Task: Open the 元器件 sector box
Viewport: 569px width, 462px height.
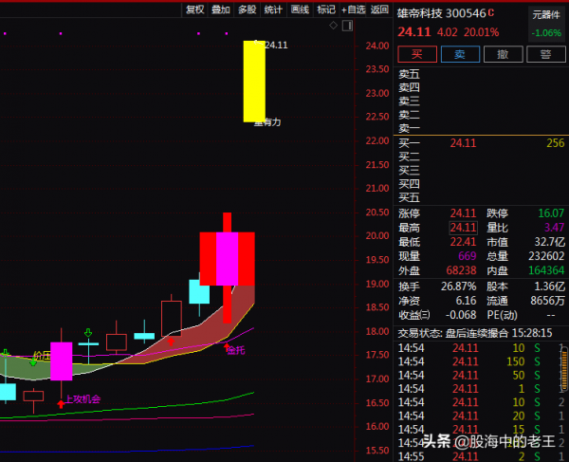Action: 546,14
